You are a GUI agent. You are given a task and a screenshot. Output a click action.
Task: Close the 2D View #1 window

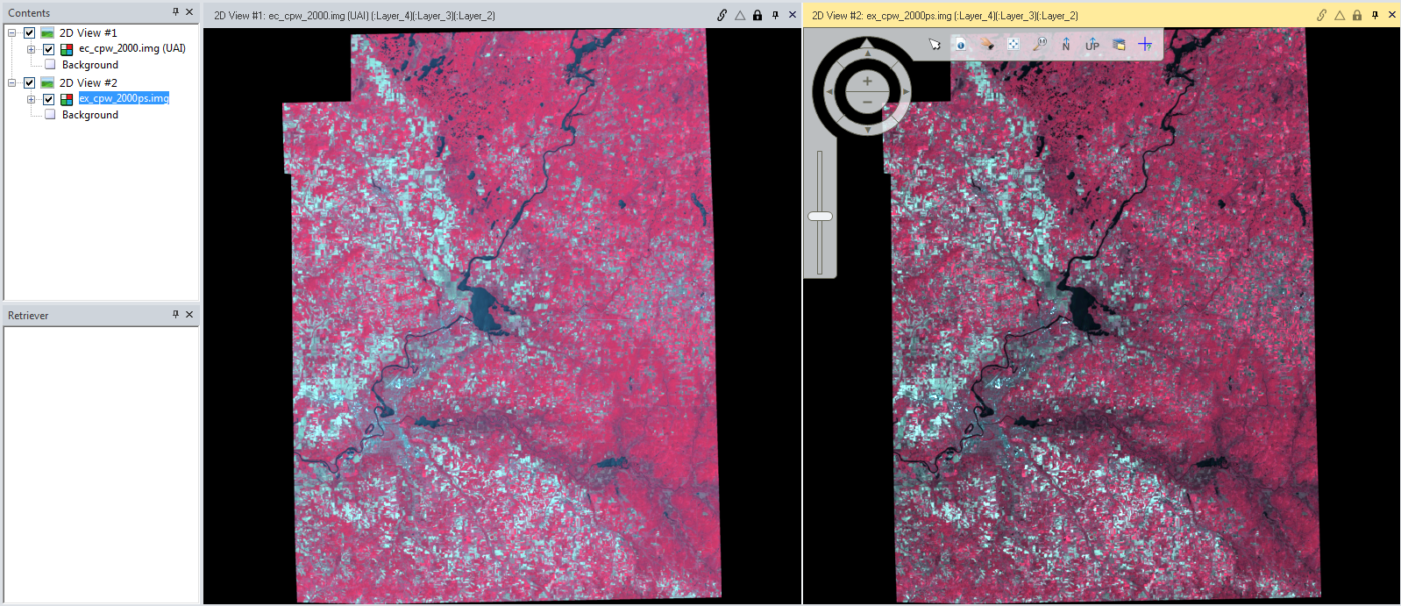[793, 15]
